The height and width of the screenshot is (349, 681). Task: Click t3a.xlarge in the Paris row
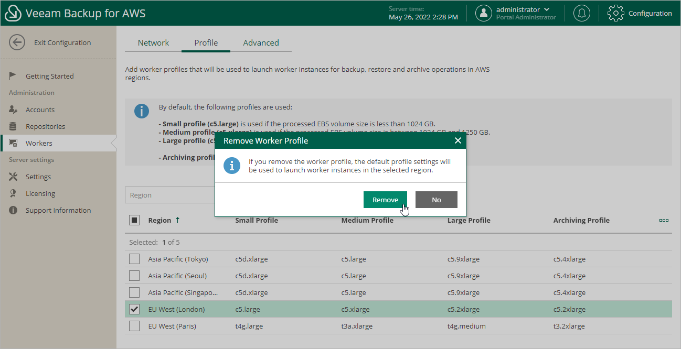click(357, 326)
